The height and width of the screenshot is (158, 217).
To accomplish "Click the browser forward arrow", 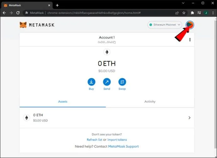I will click(11, 13).
